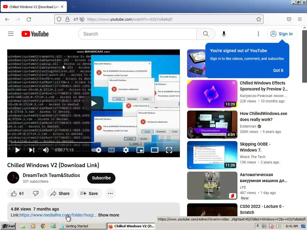Viewport: 307px width, 230px height.
Task: Click into the YouTube search field
Action: [x=138, y=34]
